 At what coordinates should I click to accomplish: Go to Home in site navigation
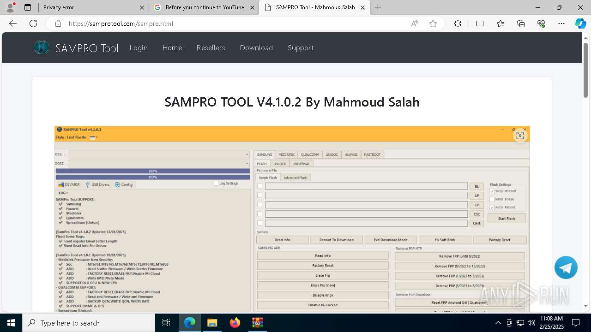click(172, 47)
